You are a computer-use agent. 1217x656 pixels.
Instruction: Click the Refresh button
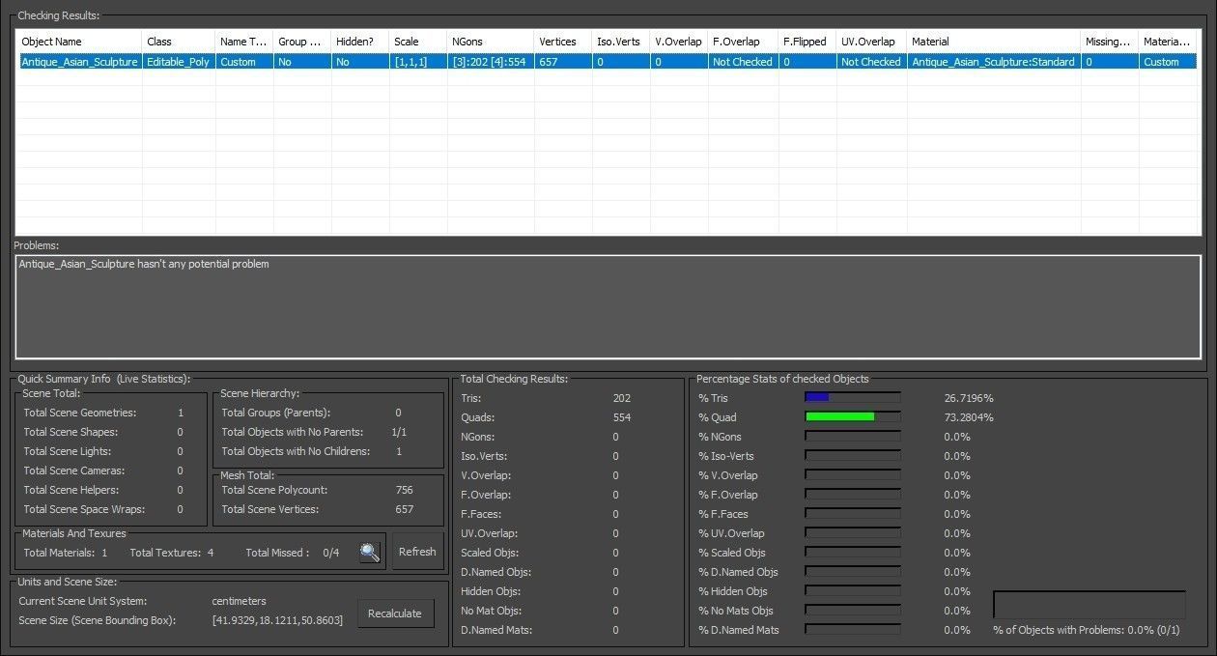coord(417,552)
